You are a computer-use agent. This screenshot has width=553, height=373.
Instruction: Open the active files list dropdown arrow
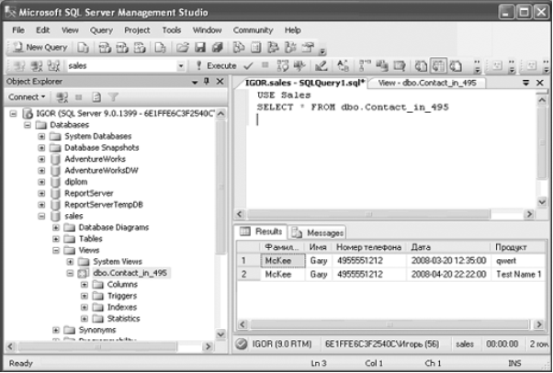[525, 83]
